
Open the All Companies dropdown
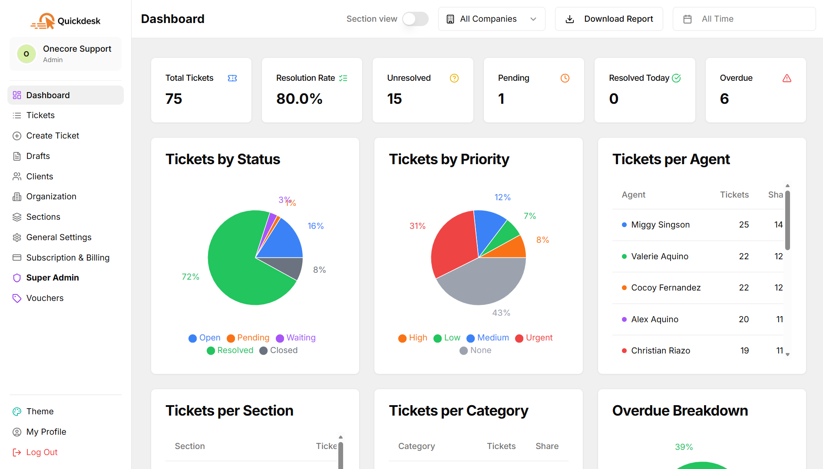tap(492, 19)
